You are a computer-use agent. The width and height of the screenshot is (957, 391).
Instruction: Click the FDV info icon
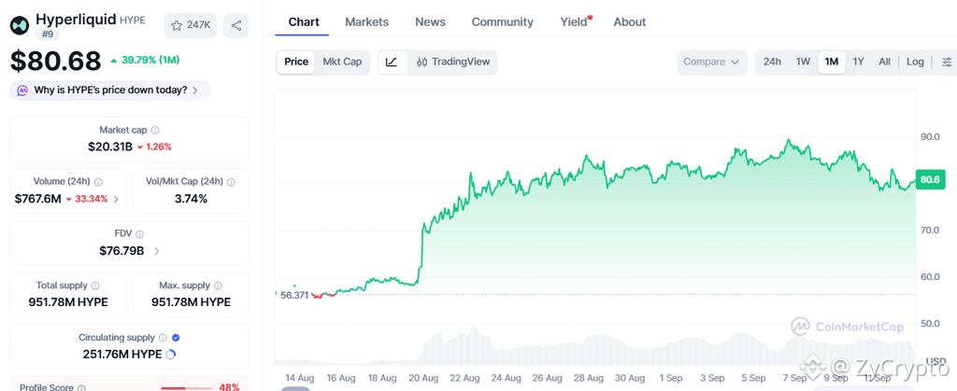click(140, 234)
